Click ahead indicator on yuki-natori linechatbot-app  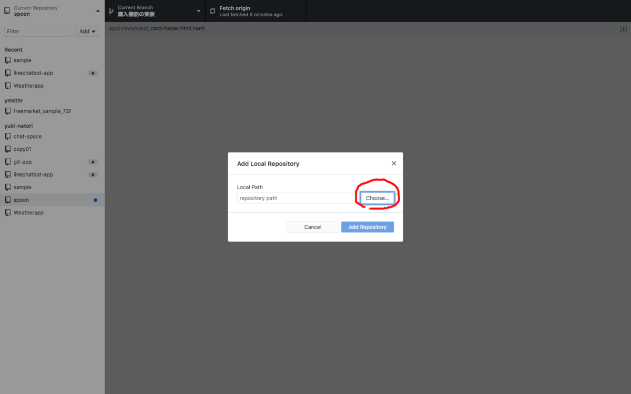coord(93,174)
